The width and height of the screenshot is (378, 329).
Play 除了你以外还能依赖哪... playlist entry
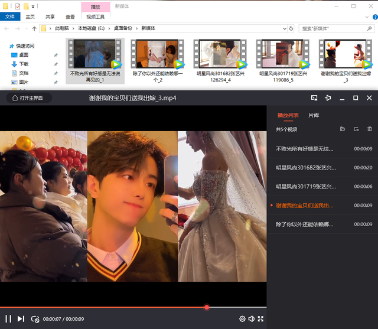(x=322, y=224)
